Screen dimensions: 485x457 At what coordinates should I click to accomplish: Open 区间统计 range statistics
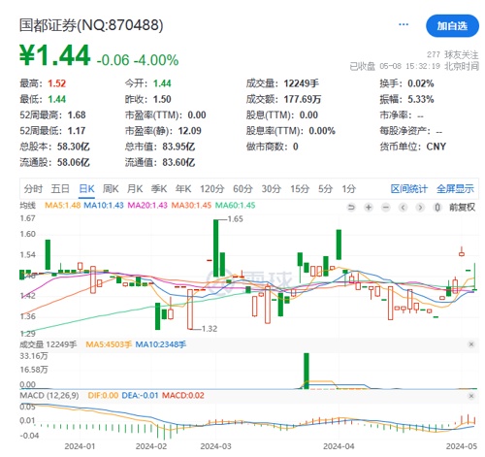pos(409,189)
